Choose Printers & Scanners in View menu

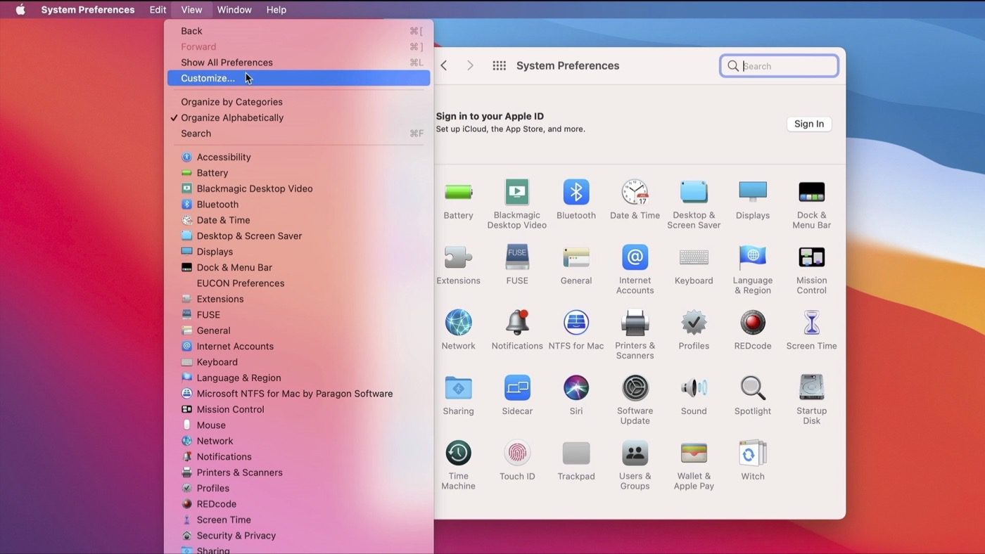click(298, 472)
